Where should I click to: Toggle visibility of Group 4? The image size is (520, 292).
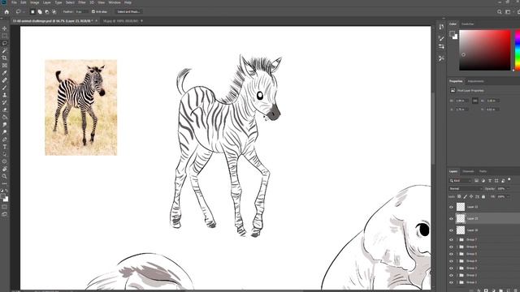451,261
